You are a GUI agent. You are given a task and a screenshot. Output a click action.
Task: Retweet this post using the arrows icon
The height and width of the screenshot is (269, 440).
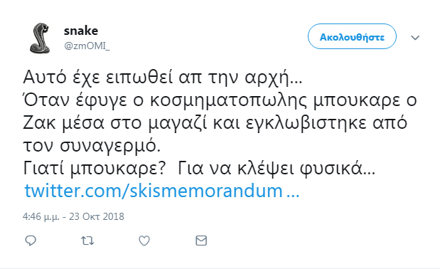point(87,241)
